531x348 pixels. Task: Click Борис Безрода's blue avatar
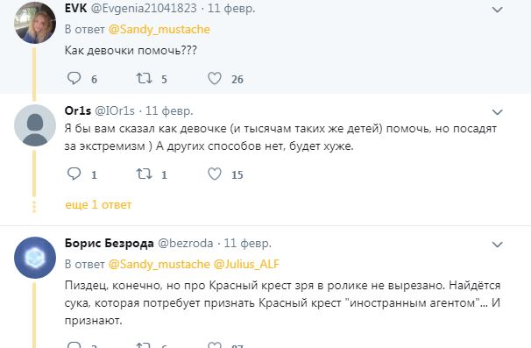click(35, 258)
